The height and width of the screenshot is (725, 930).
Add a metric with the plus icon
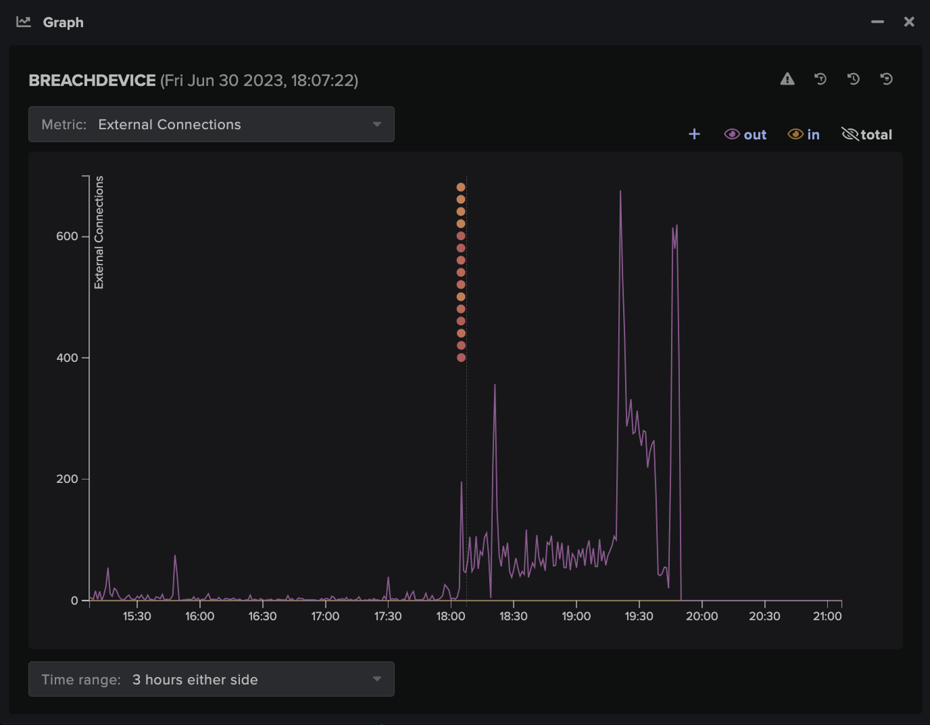pyautogui.click(x=694, y=134)
